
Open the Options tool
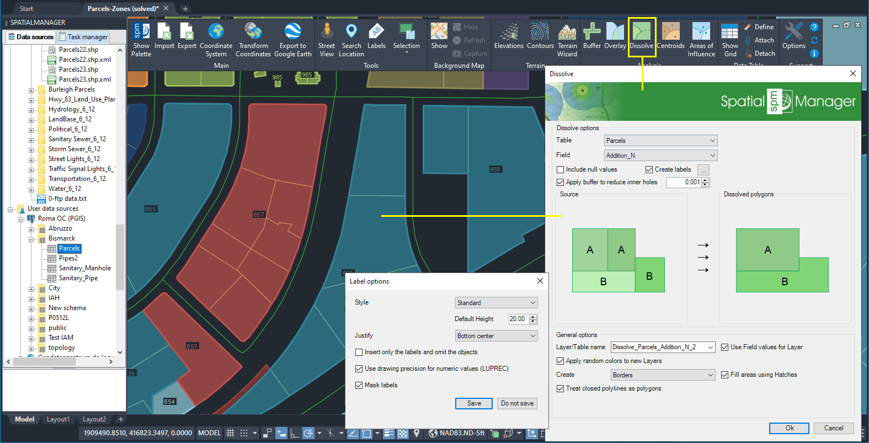point(794,36)
